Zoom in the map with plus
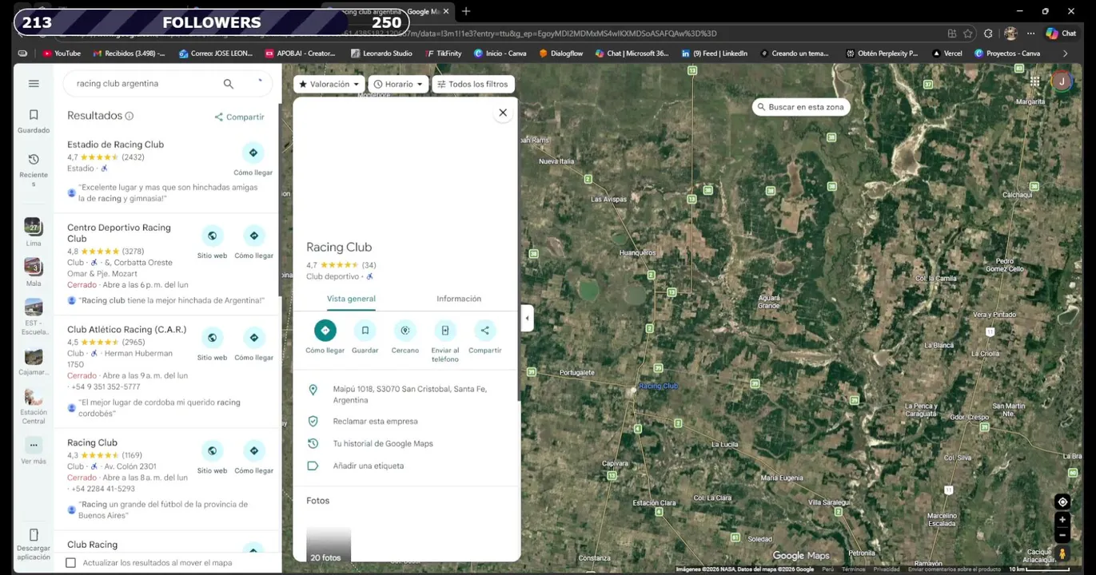1096x575 pixels. (x=1062, y=520)
